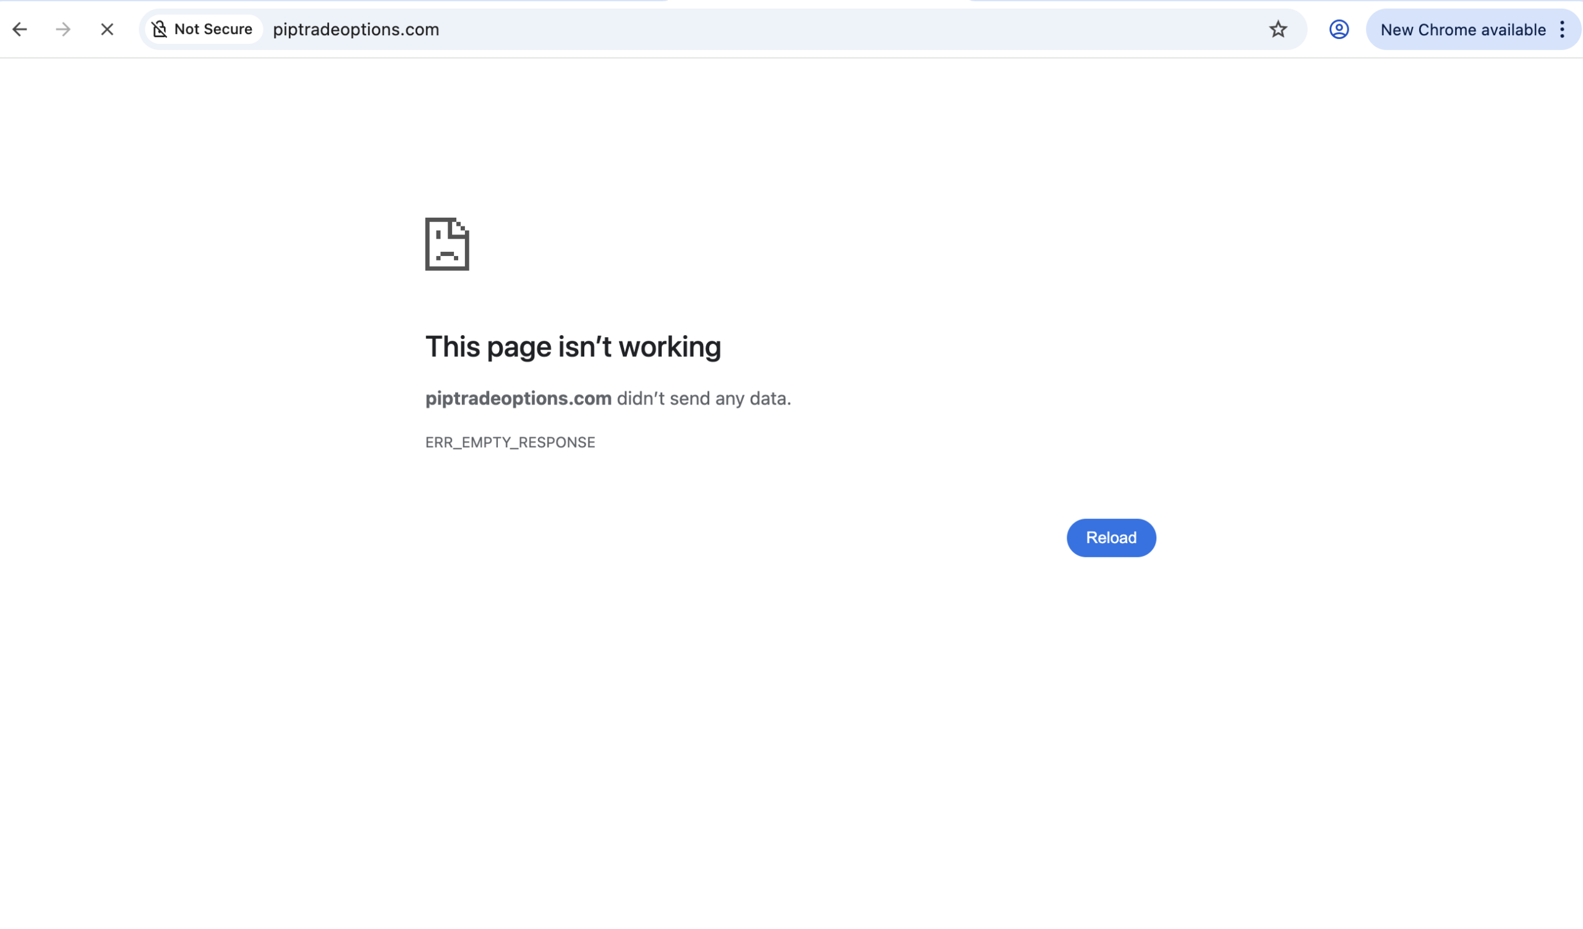Viewport: 1583px width, 929px height.
Task: Click the back navigation arrow
Action: [21, 29]
